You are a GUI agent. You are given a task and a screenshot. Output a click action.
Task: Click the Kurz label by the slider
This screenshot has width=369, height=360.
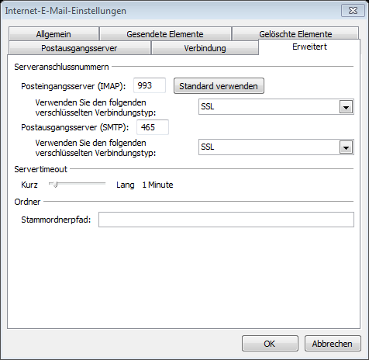point(29,185)
